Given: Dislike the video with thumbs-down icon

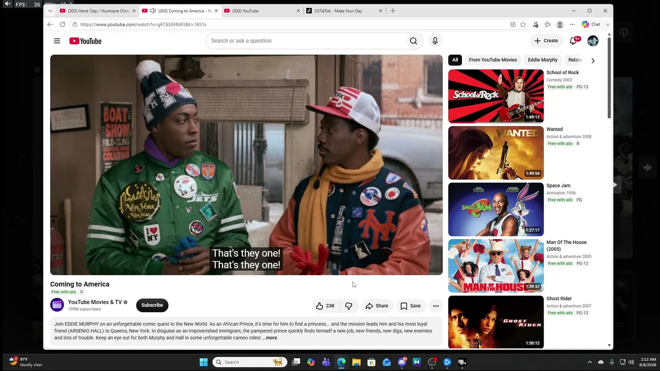Looking at the screenshot, I should [349, 306].
